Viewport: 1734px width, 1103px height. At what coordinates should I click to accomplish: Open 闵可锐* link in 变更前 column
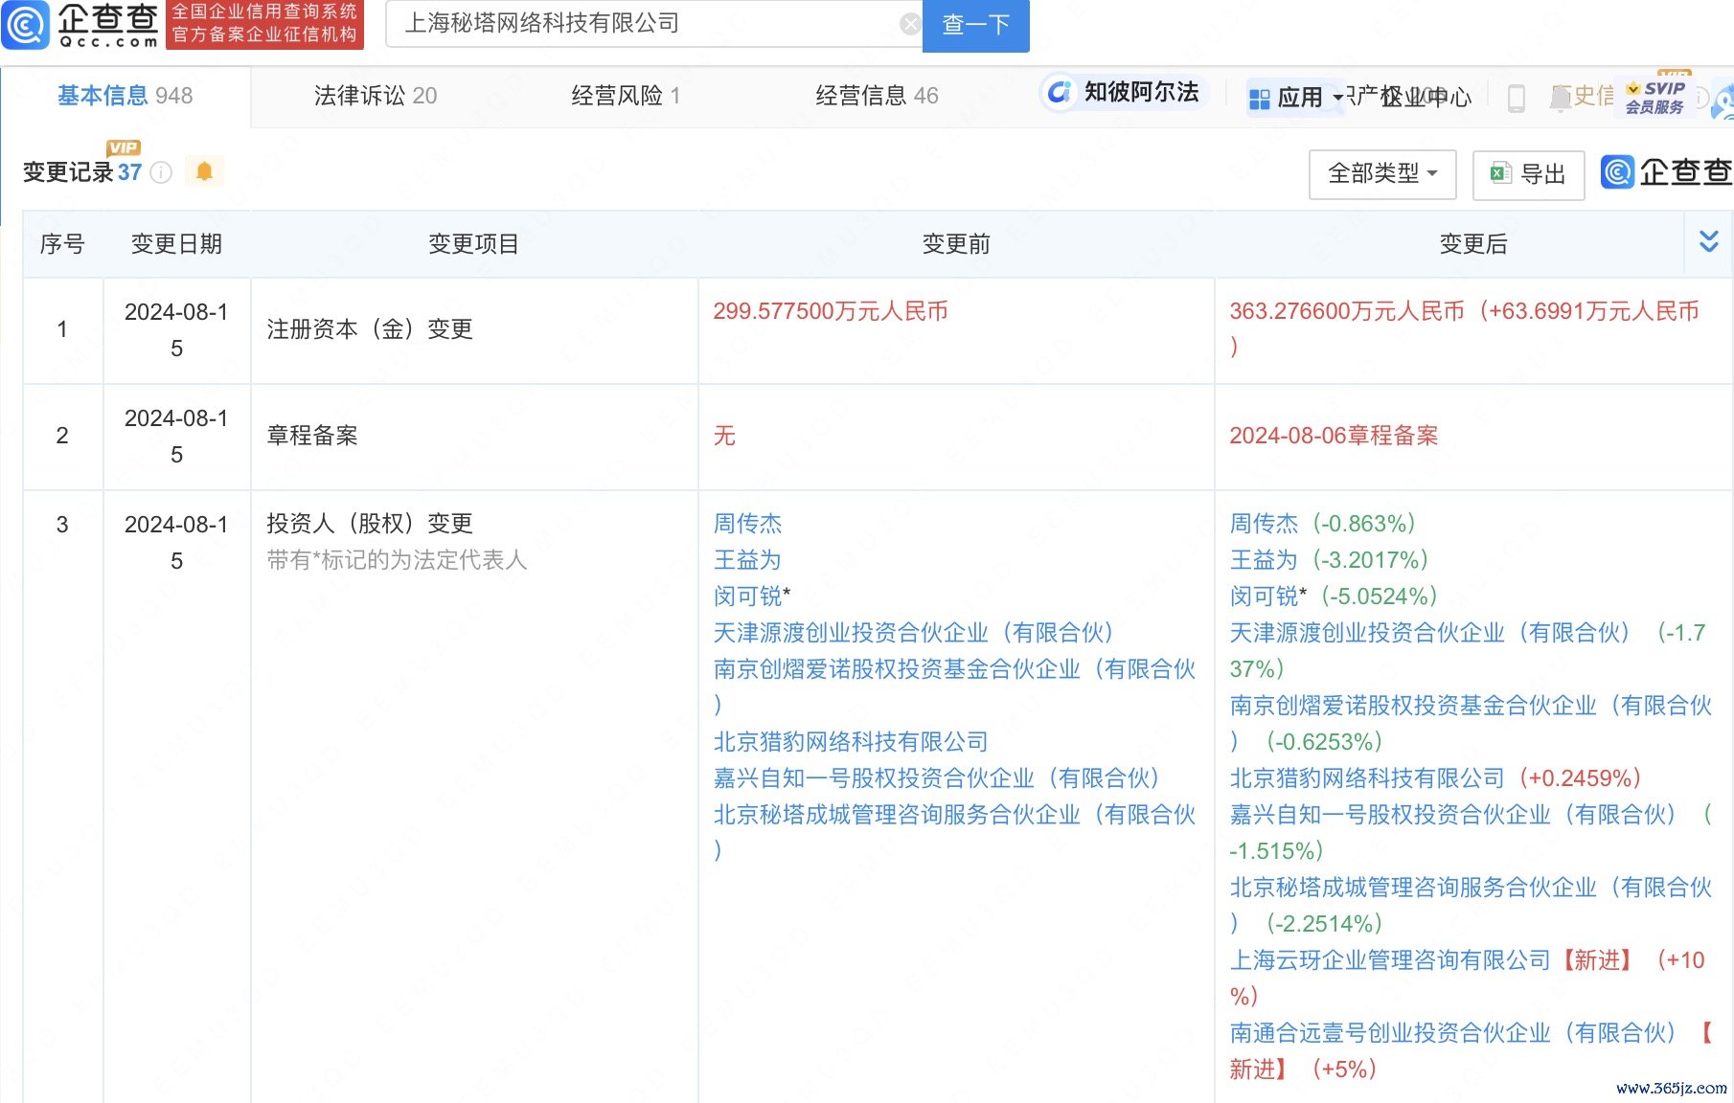pyautogui.click(x=752, y=597)
